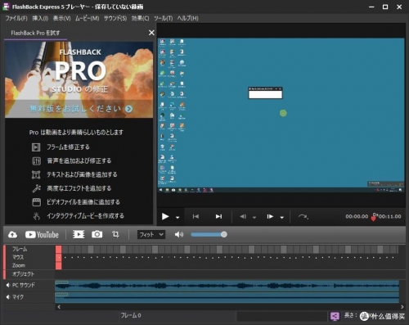Click フレームを修正する text
The image size is (409, 325).
pos(68,147)
